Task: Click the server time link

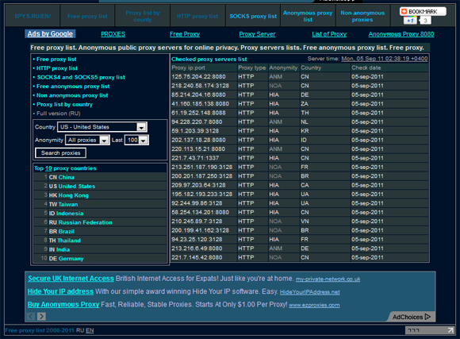Action: (385, 59)
